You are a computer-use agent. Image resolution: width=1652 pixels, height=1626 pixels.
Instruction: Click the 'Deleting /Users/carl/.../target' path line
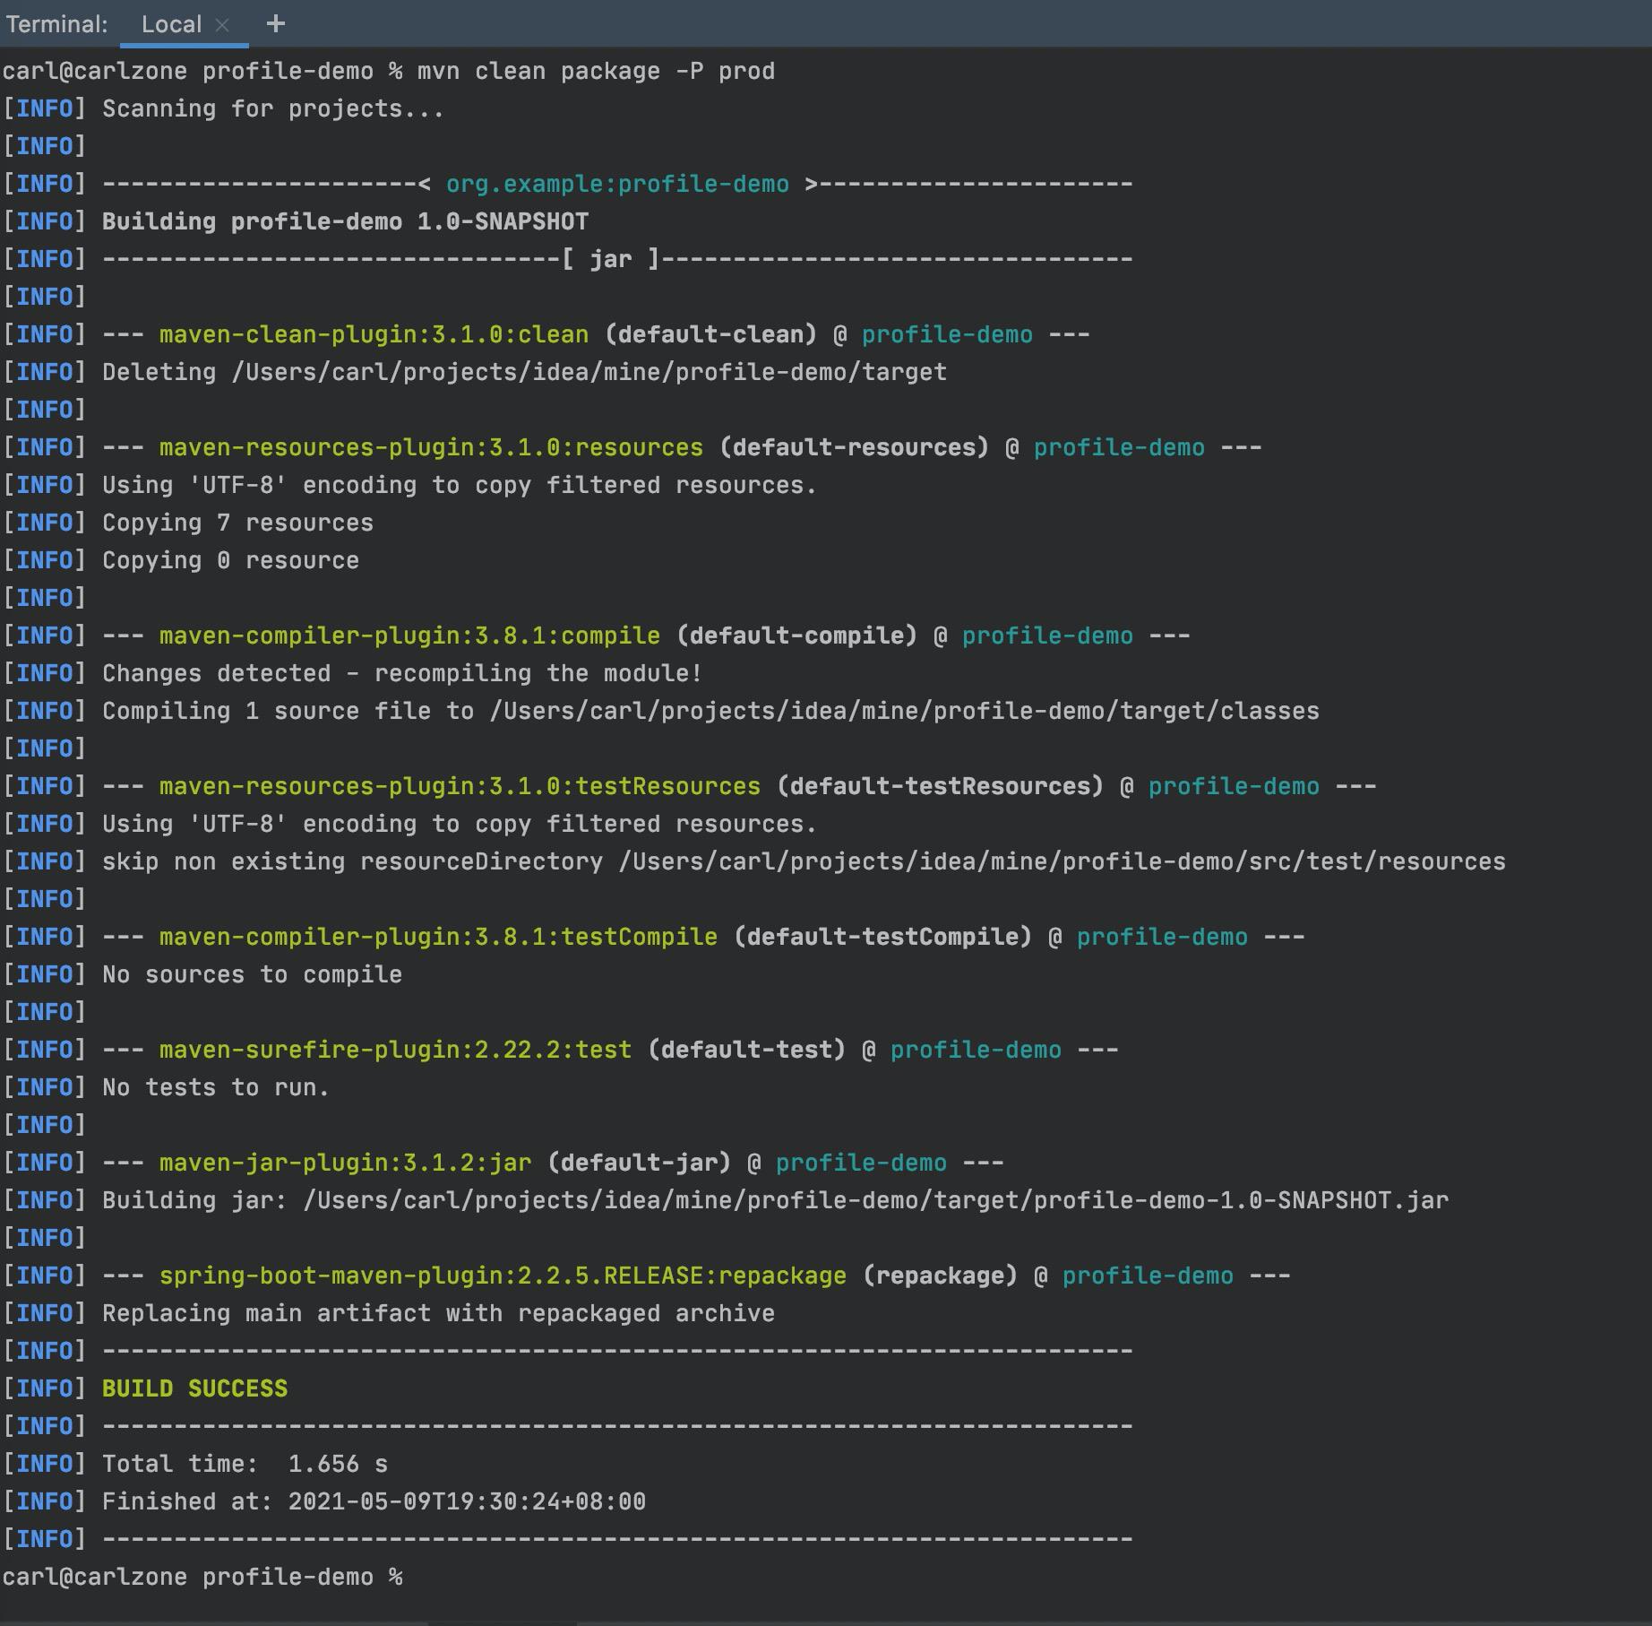click(x=524, y=373)
